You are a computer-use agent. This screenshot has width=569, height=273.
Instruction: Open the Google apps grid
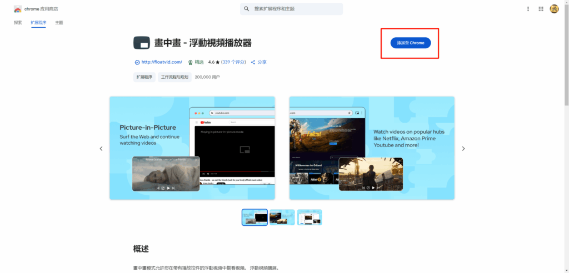(x=541, y=9)
